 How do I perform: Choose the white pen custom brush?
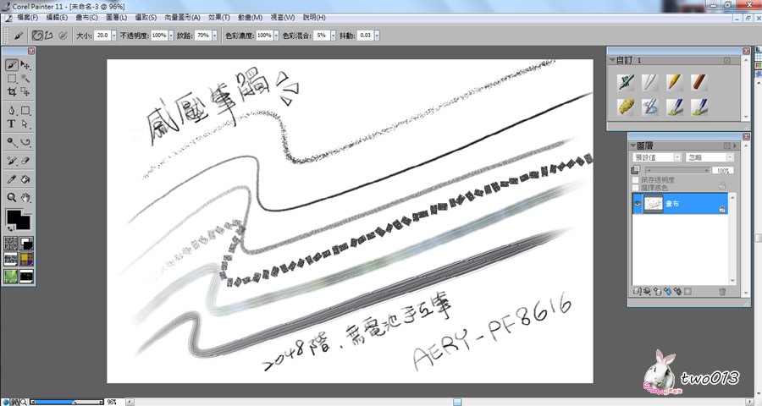tap(649, 82)
